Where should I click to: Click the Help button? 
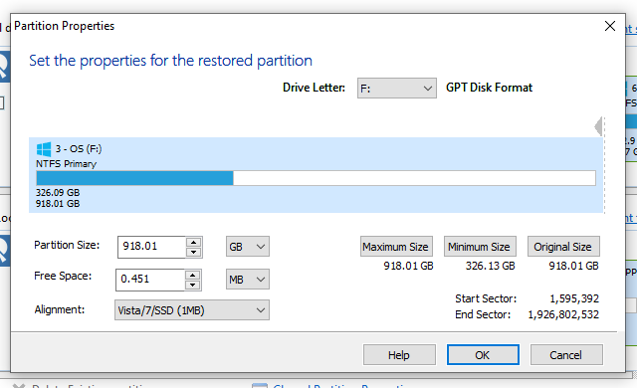pos(399,355)
